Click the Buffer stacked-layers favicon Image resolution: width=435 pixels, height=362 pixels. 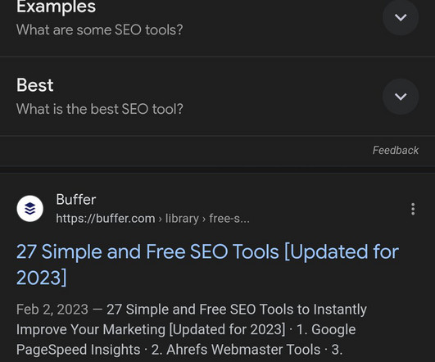coord(30,209)
